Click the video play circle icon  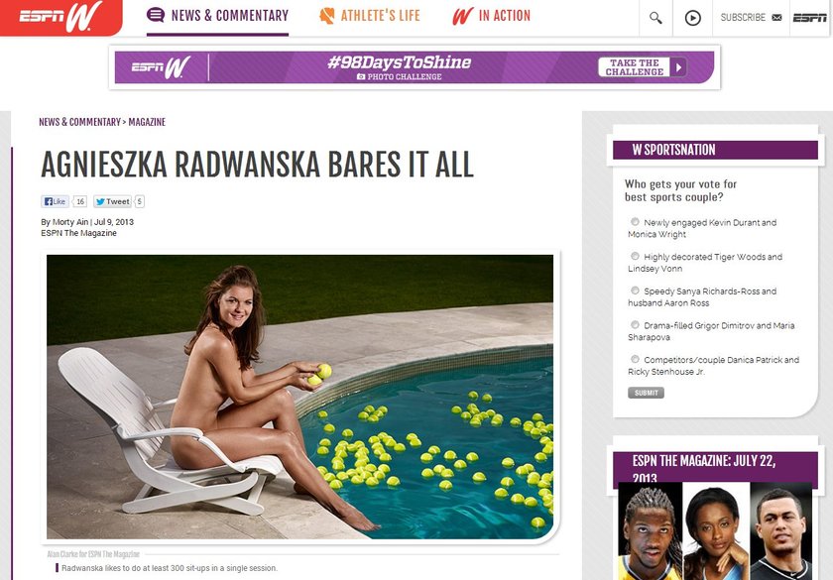tap(693, 18)
